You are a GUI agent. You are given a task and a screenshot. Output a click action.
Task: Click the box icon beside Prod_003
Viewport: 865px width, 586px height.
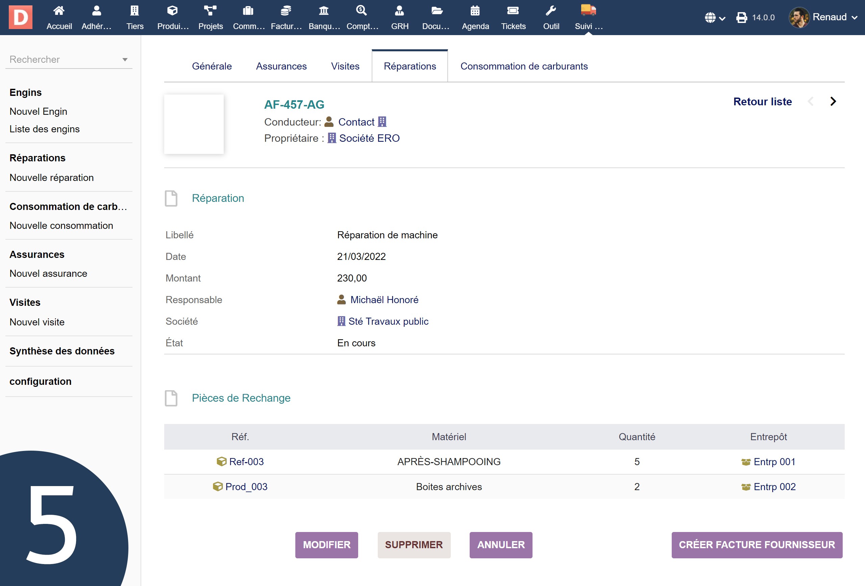(x=218, y=486)
